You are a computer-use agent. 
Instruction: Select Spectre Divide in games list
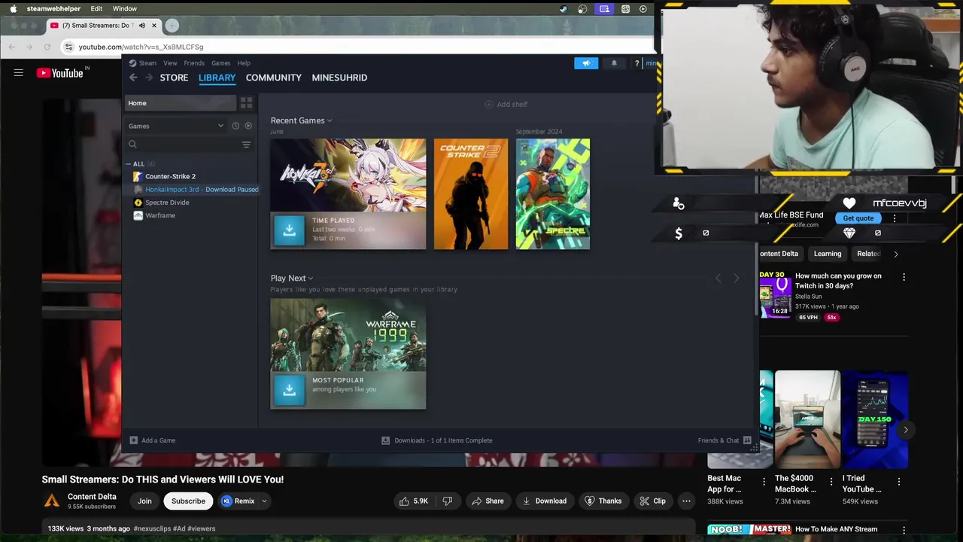click(x=167, y=202)
